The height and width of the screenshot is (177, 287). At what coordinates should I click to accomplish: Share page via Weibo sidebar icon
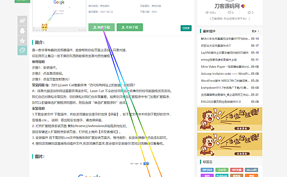pos(22,21)
